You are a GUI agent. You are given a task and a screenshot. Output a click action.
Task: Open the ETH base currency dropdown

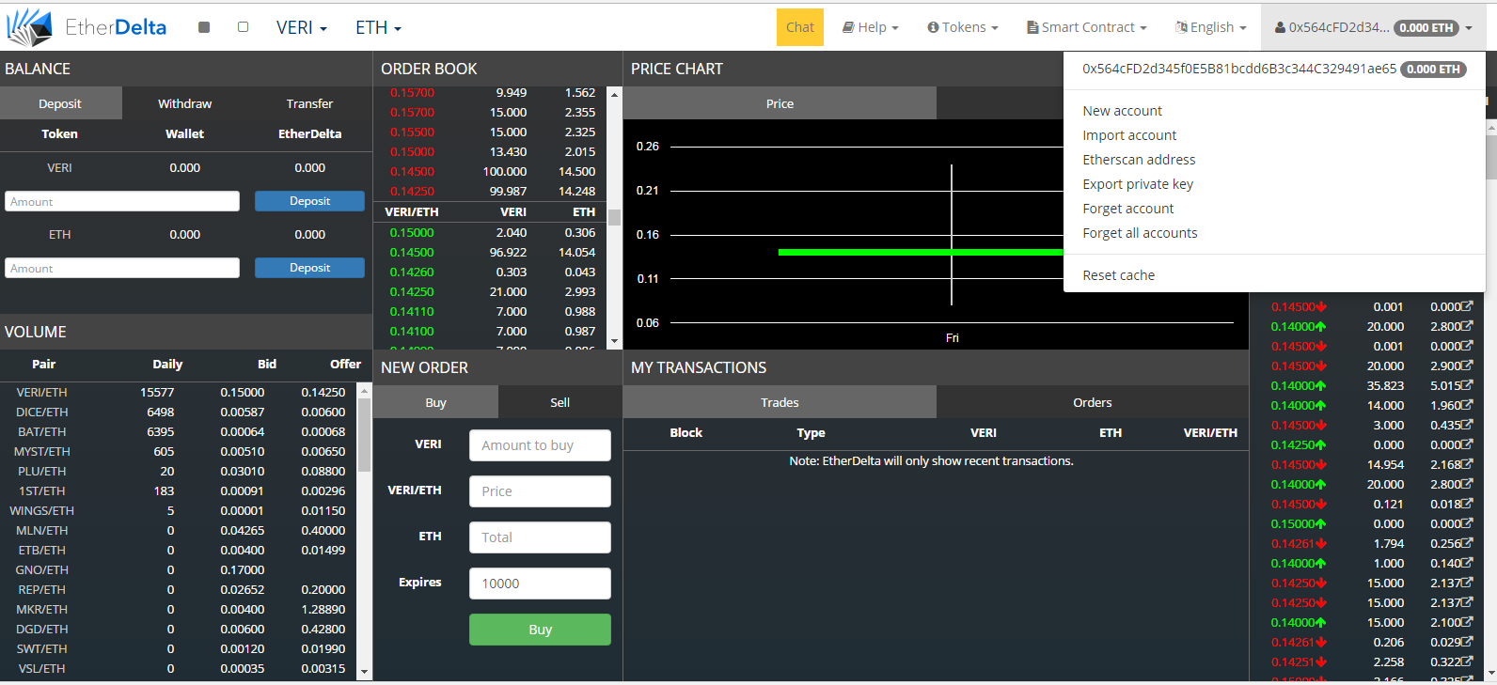[x=378, y=27]
